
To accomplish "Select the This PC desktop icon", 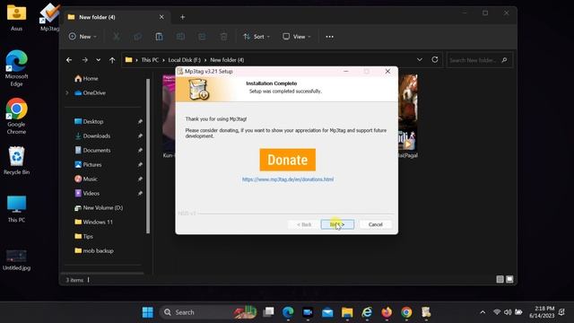I will tap(16, 209).
